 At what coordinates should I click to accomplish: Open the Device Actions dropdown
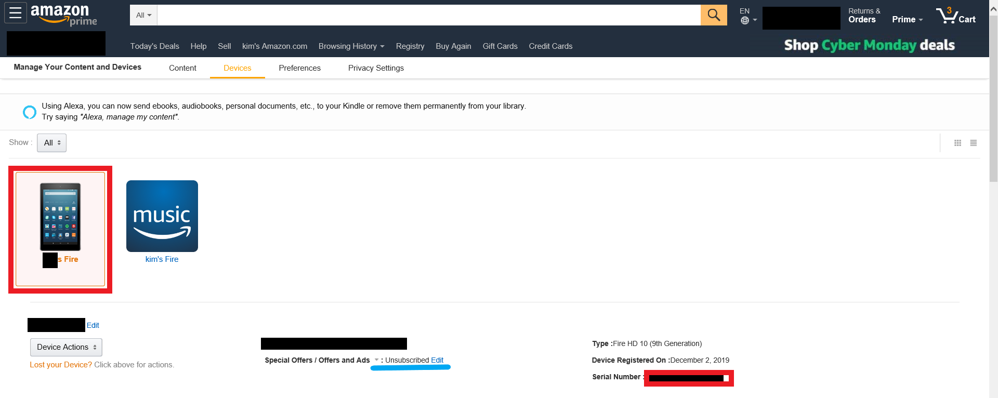[x=66, y=347]
